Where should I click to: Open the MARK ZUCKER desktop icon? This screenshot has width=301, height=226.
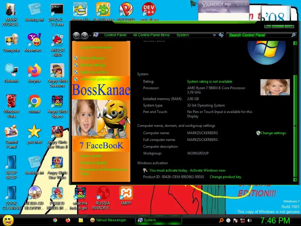[11, 15]
